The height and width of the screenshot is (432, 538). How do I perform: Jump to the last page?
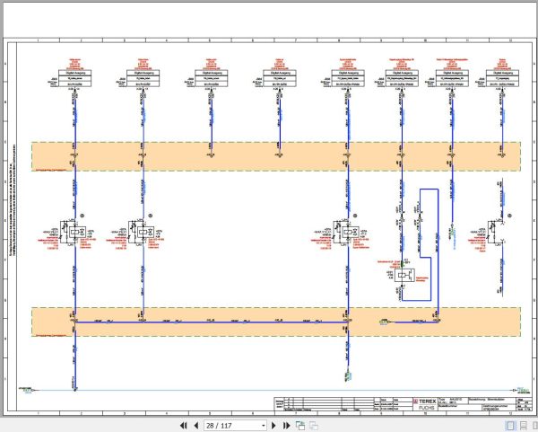[x=287, y=426]
